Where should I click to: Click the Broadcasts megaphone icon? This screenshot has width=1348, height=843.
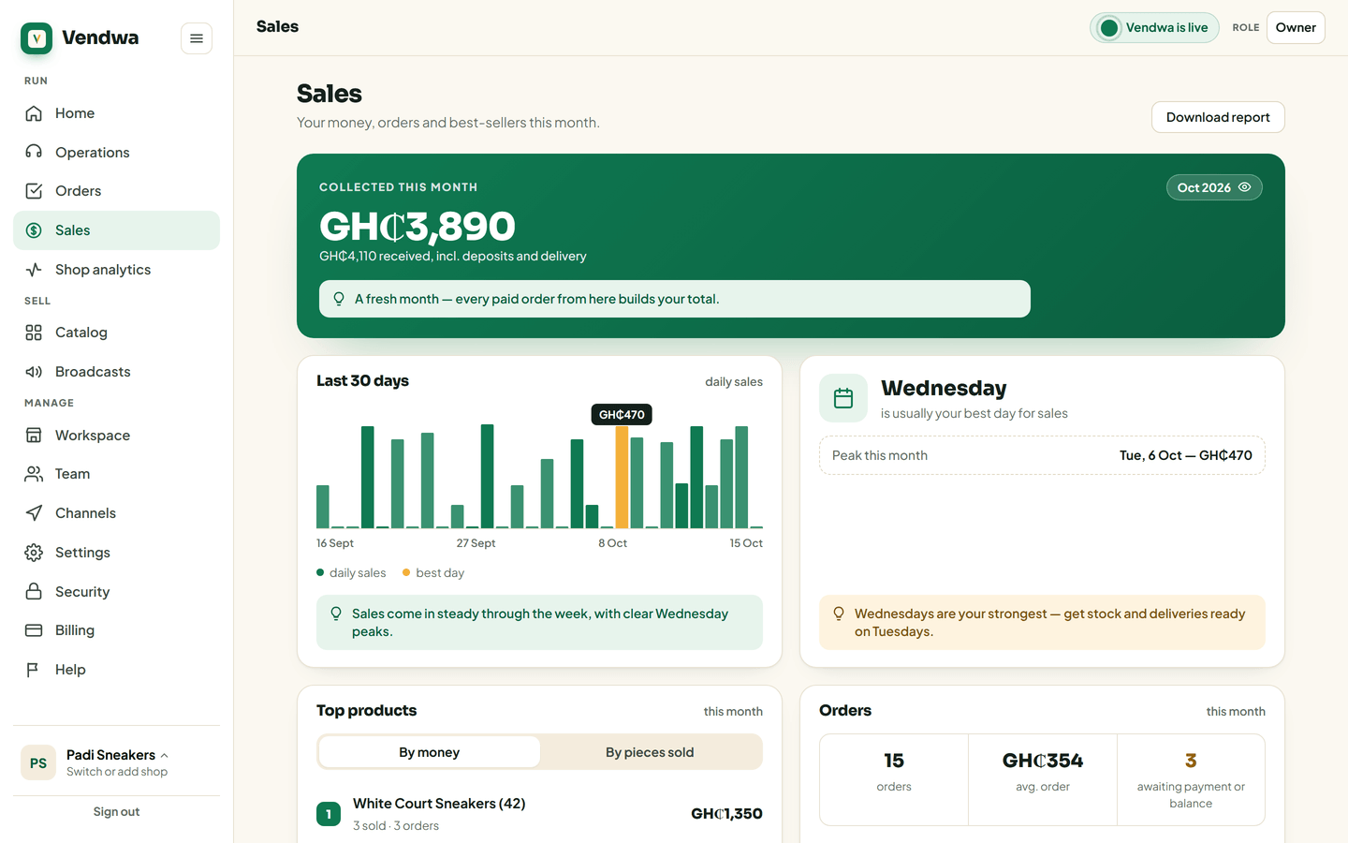pos(34,372)
